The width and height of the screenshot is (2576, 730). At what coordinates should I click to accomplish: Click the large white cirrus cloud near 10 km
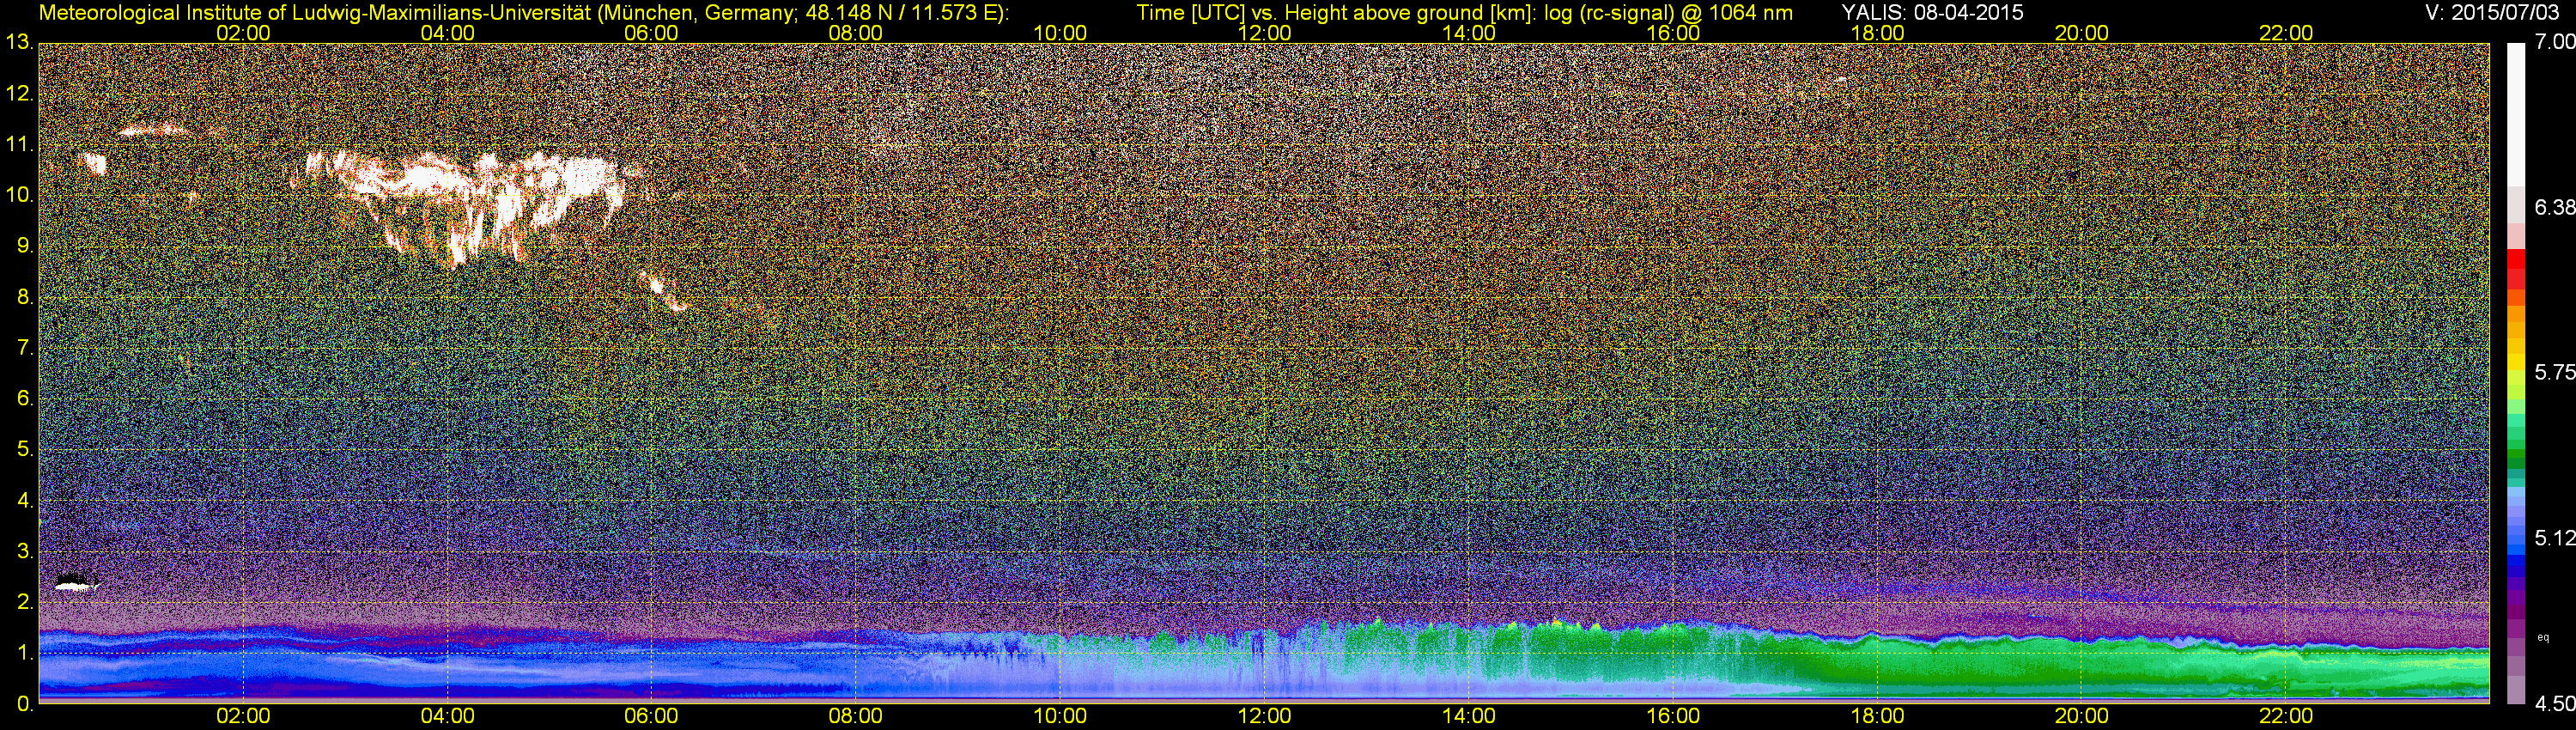pyautogui.click(x=470, y=205)
